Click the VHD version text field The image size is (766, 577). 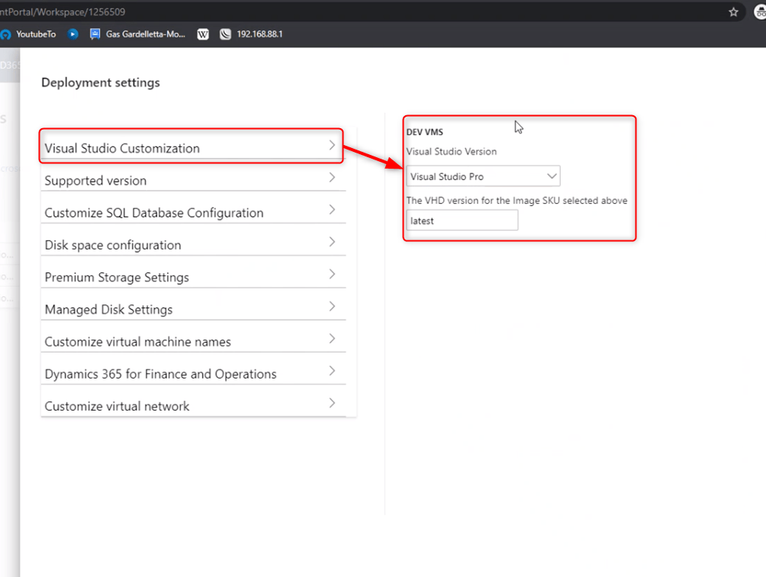462,221
